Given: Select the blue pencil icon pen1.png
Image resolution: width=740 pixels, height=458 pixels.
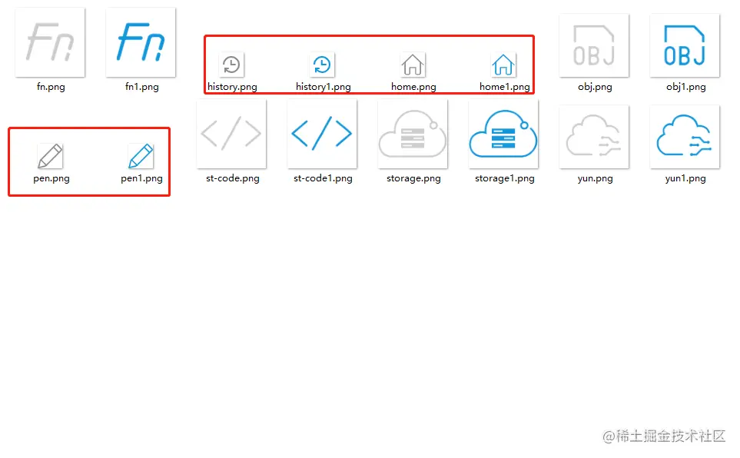Looking at the screenshot, I should 141,156.
